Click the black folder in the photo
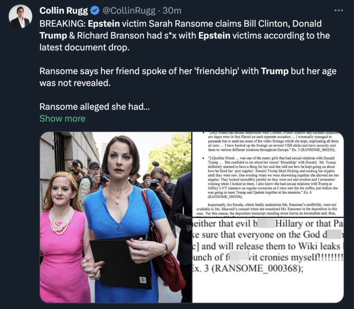The width and height of the screenshot is (354, 309). point(121,262)
